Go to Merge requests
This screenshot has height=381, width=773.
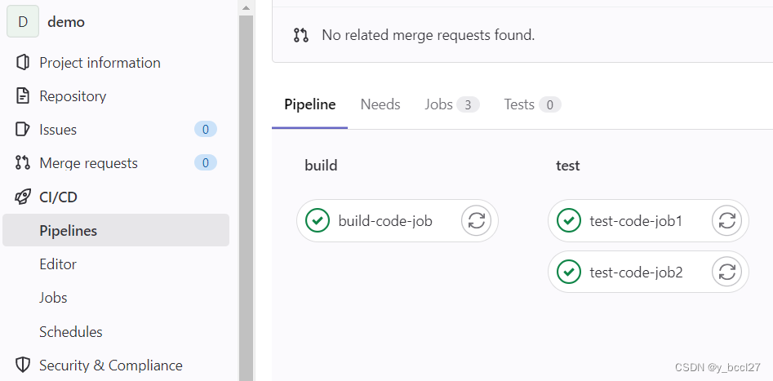pos(88,163)
